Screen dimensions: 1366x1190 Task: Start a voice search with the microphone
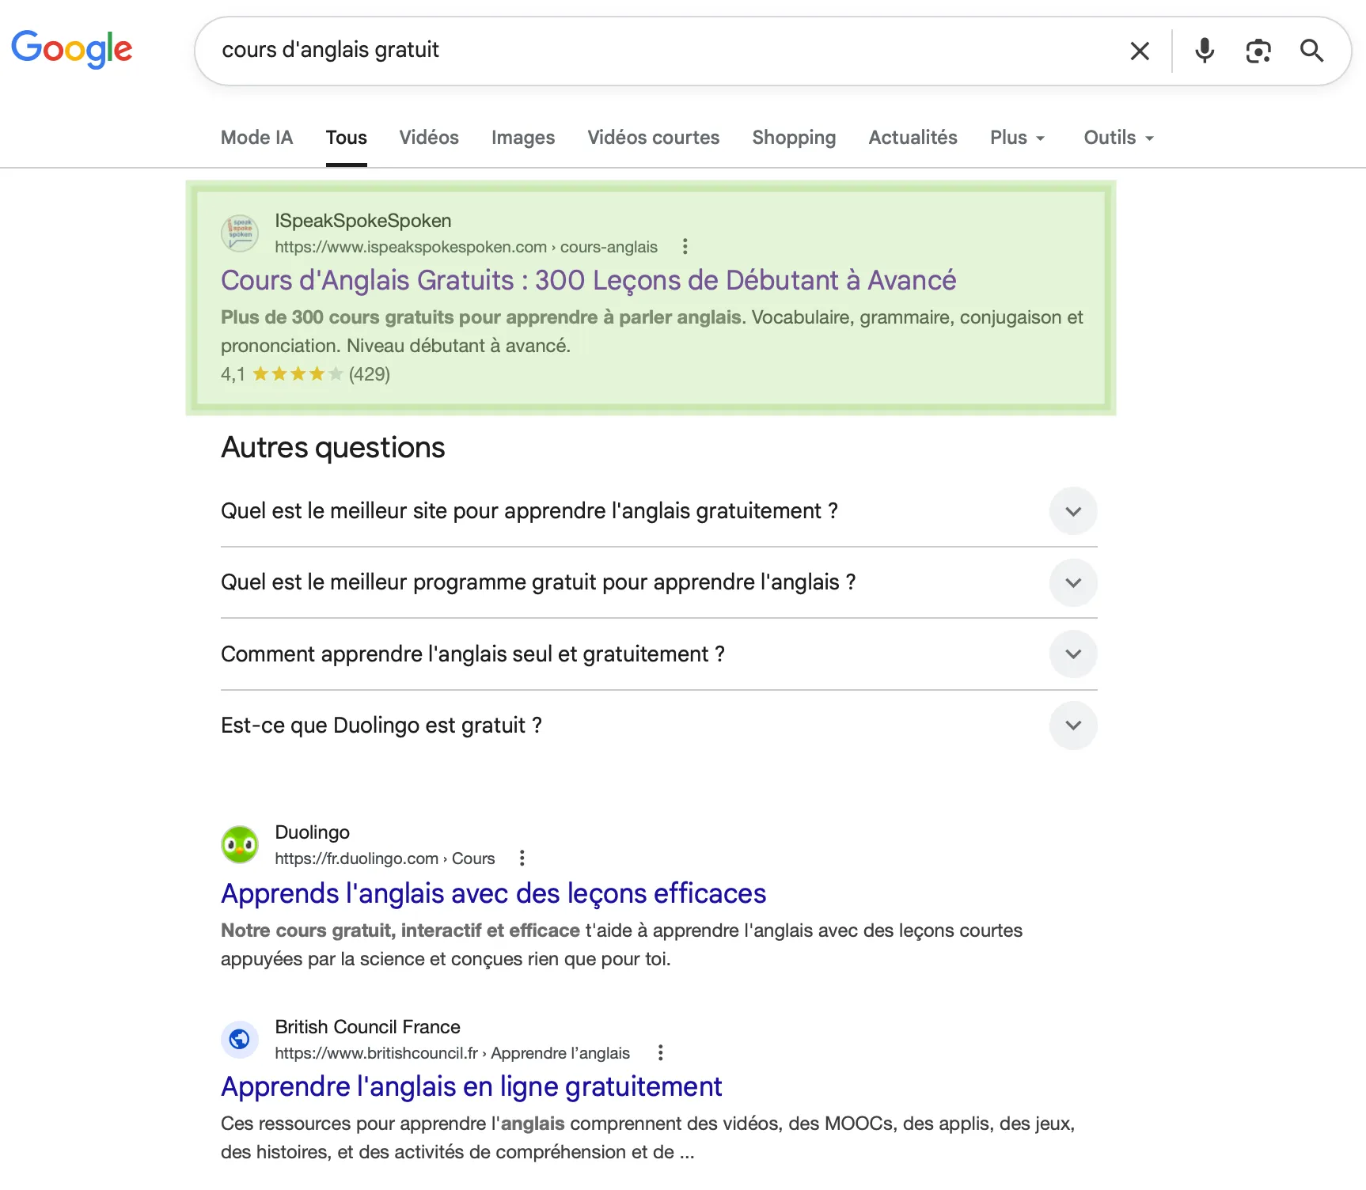[x=1204, y=51]
